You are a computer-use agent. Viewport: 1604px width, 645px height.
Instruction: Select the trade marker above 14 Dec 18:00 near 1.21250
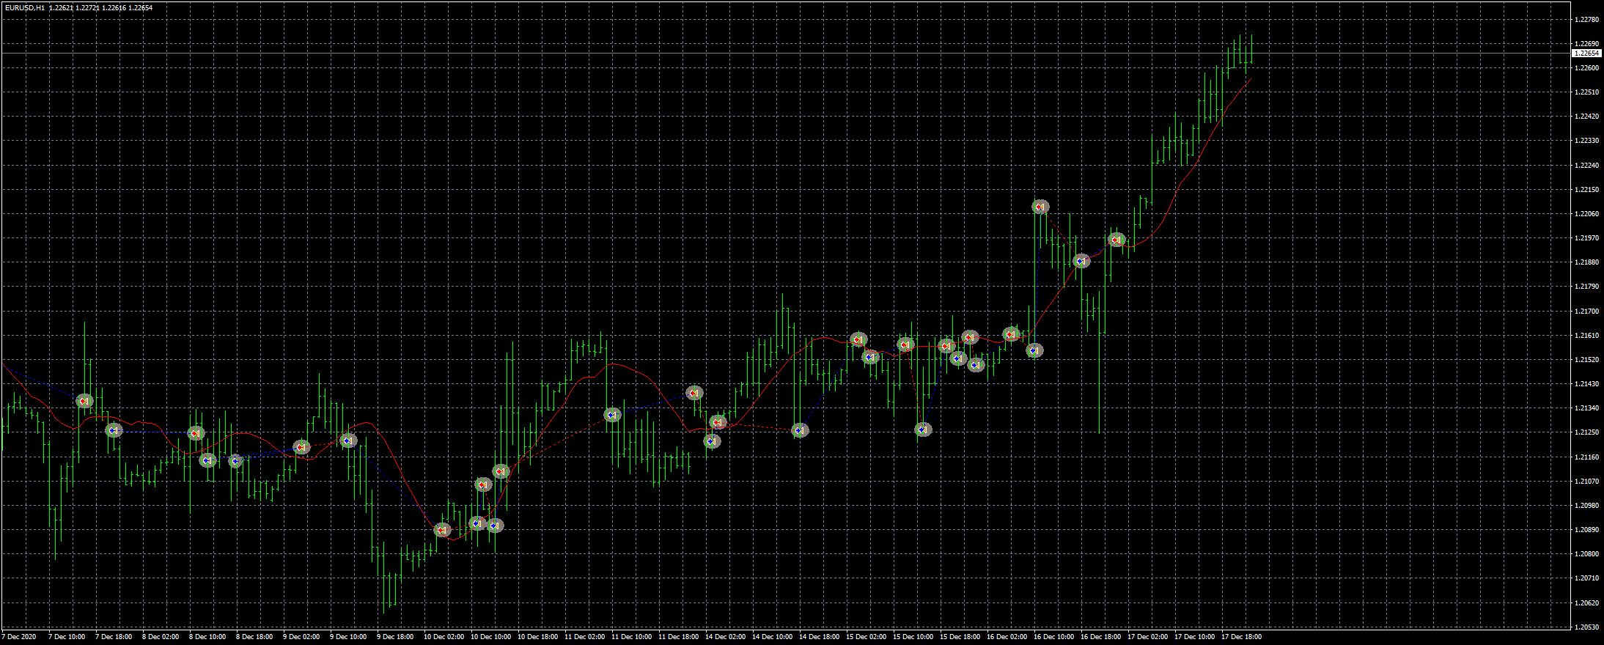coord(801,430)
